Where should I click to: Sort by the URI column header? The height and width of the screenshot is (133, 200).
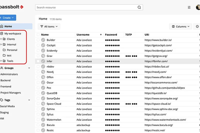[147, 35]
